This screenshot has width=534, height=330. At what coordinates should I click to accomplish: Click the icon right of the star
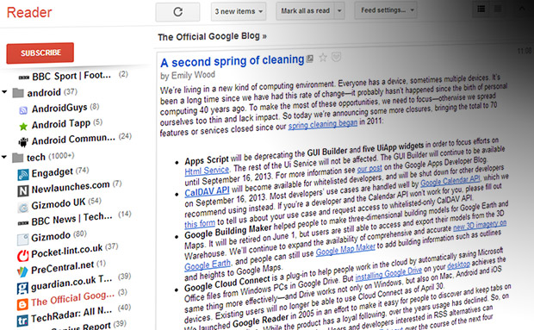point(336,57)
